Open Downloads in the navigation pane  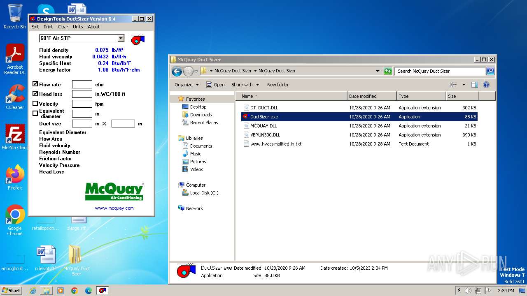tap(201, 115)
